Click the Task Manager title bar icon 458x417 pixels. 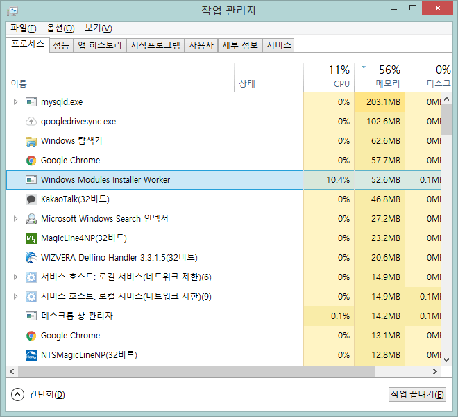(12, 11)
